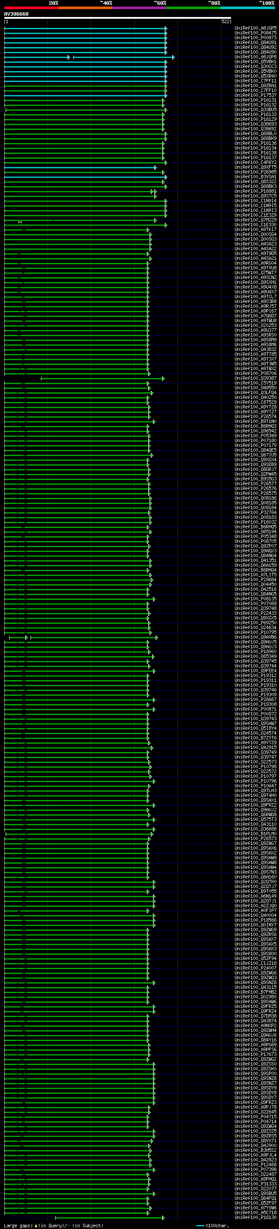Viewport: 279px width, 1229px height.
Task: Select label UniRef100_Q38693
Action: pyautogui.click(x=255, y=124)
